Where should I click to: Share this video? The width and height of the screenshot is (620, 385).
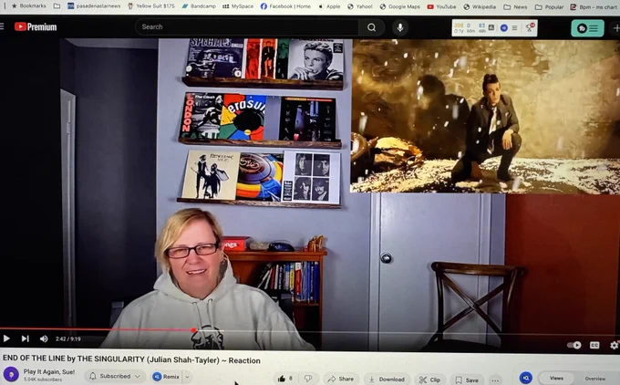click(x=341, y=379)
